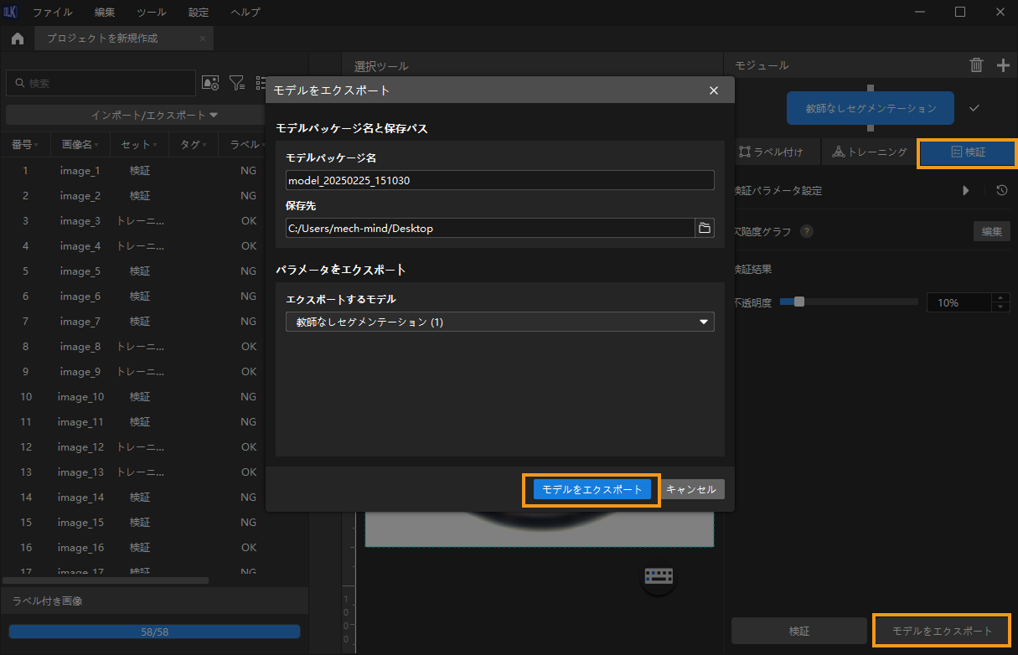1018x655 pixels.
Task: Switch to the ラベル付け tab
Action: (x=772, y=152)
